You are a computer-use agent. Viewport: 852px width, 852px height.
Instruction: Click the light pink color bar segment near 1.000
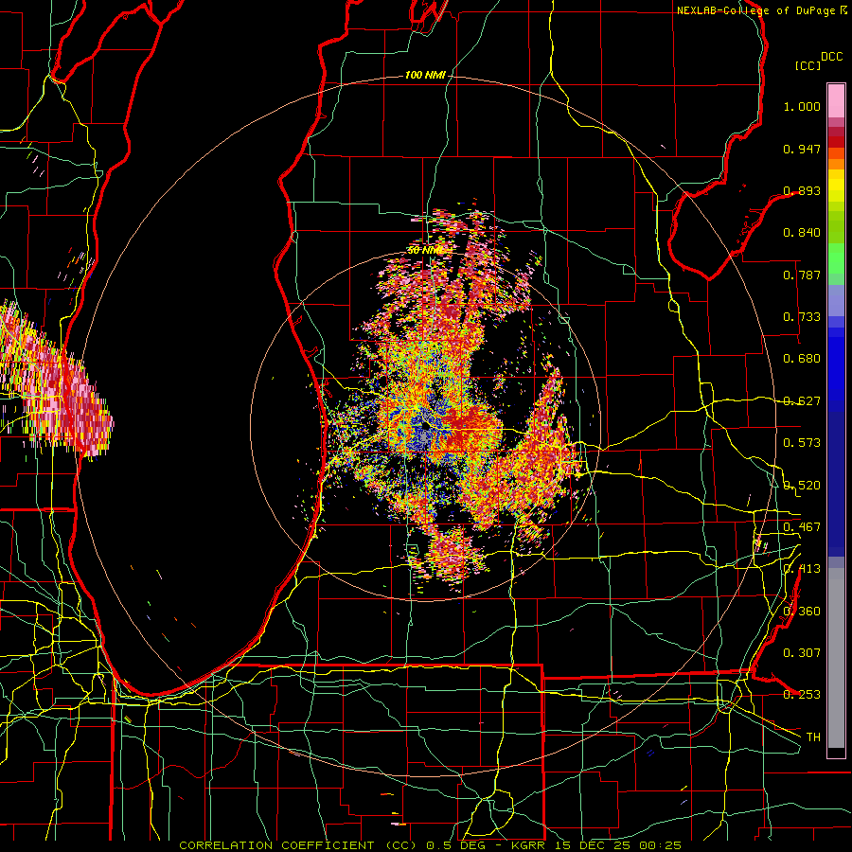tap(836, 101)
